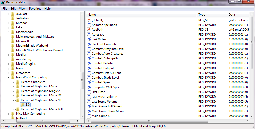Open the View menu
The image size is (255, 129).
point(22,9)
